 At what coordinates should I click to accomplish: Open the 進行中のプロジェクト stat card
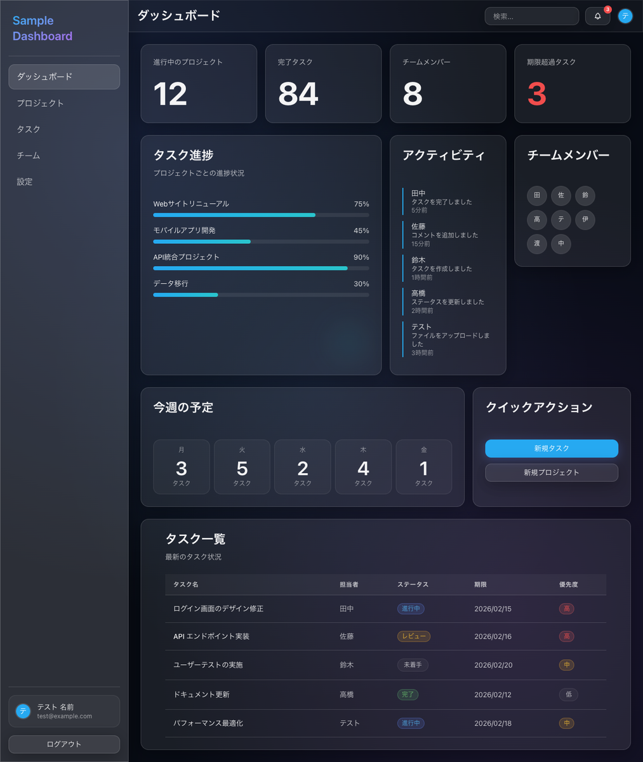click(x=199, y=84)
